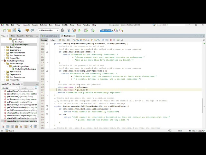Click the editor vertical scrollbar thumb

pos(203,106)
